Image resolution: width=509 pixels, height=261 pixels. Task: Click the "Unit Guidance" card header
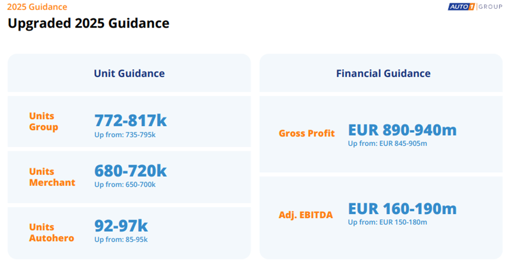(129, 73)
